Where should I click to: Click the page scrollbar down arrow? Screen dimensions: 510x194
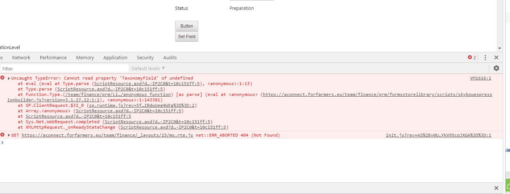tap(499, 48)
